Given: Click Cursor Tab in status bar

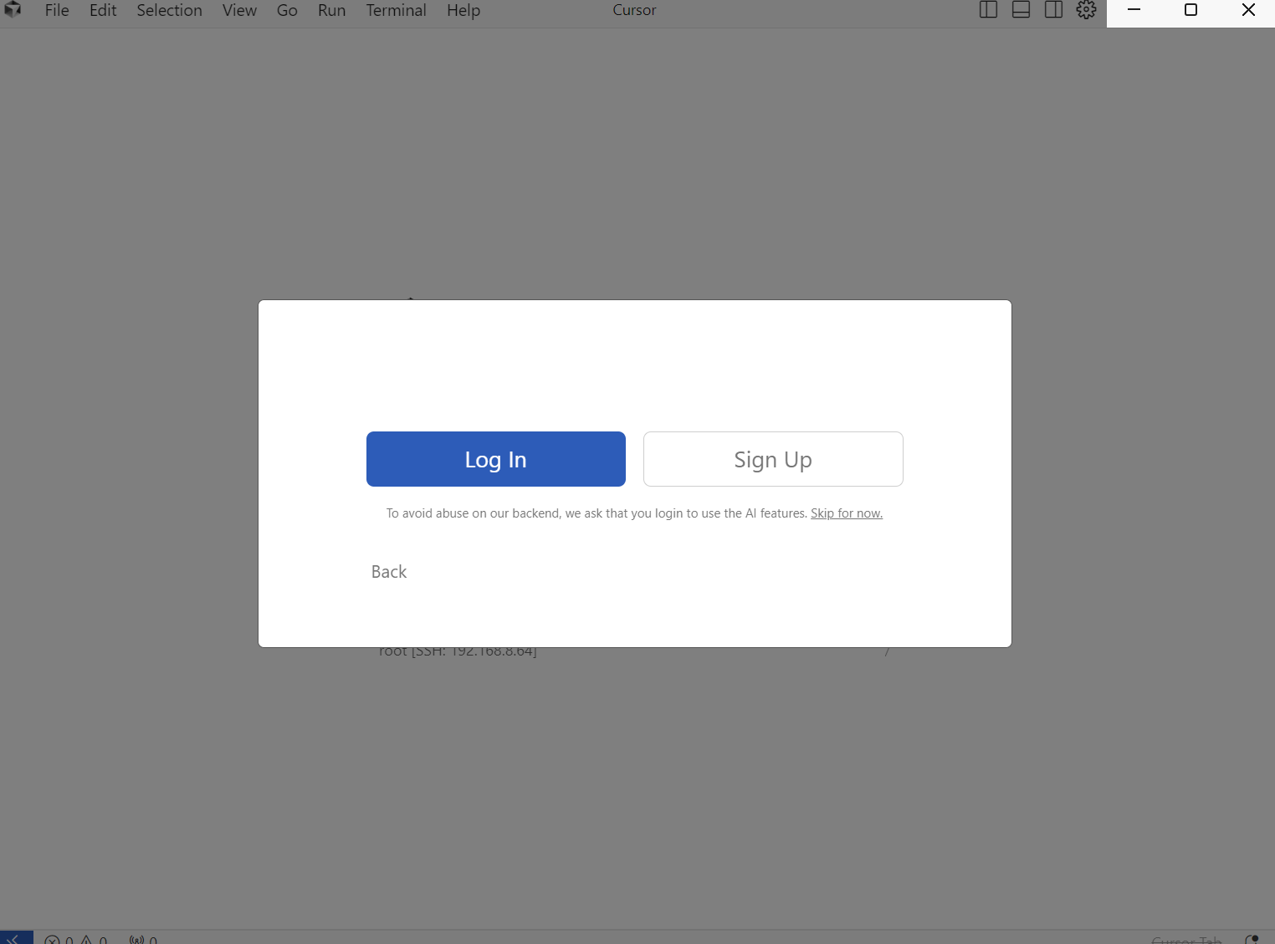Looking at the screenshot, I should [1186, 940].
